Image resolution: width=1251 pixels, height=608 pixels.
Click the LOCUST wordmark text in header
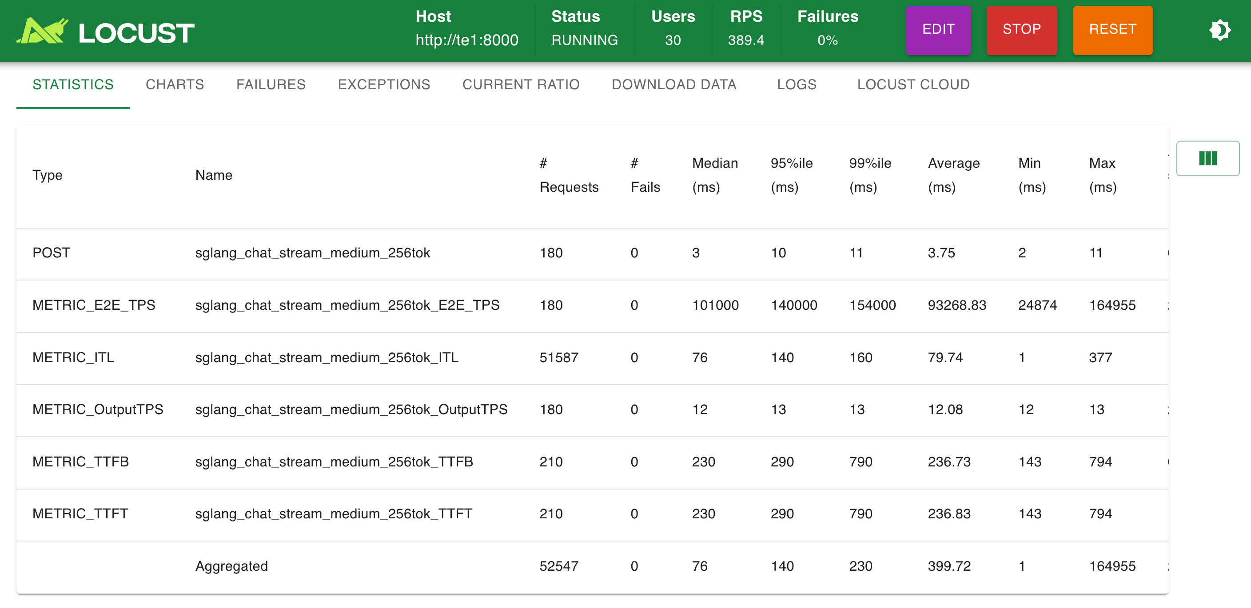[136, 33]
